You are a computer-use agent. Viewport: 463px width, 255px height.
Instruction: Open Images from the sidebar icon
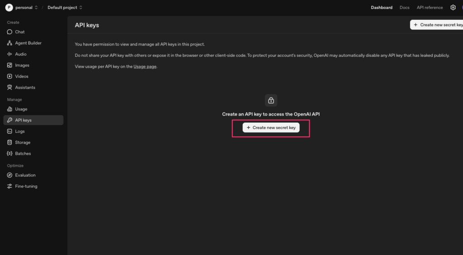pyautogui.click(x=9, y=65)
